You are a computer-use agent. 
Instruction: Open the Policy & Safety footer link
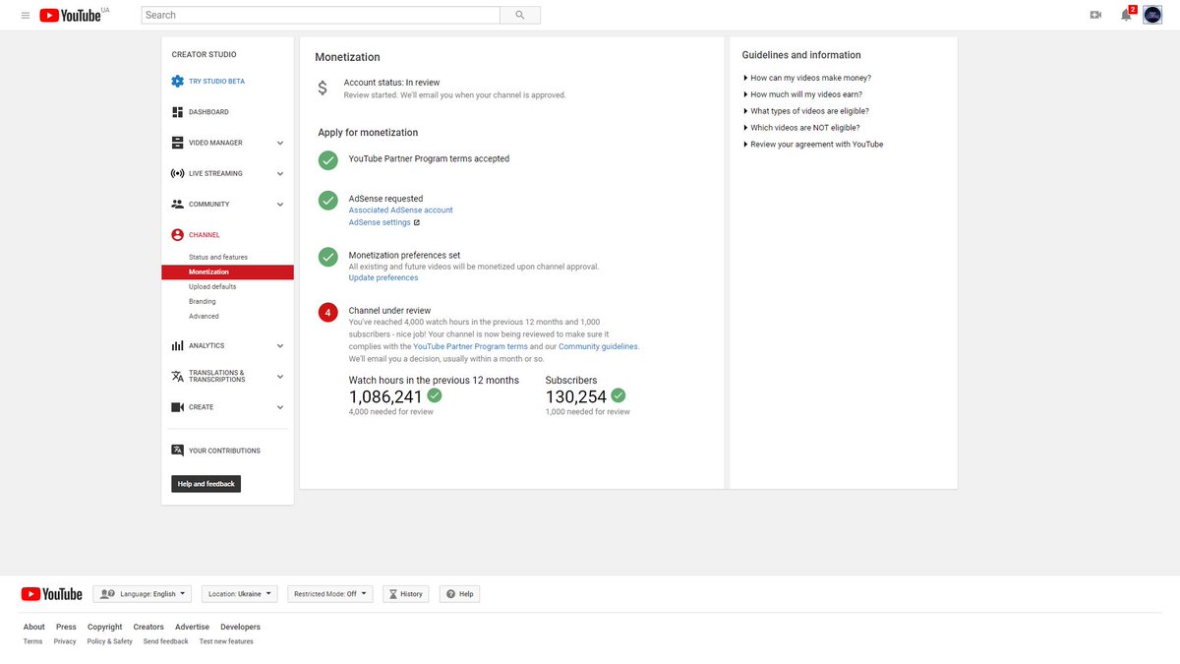(x=110, y=641)
